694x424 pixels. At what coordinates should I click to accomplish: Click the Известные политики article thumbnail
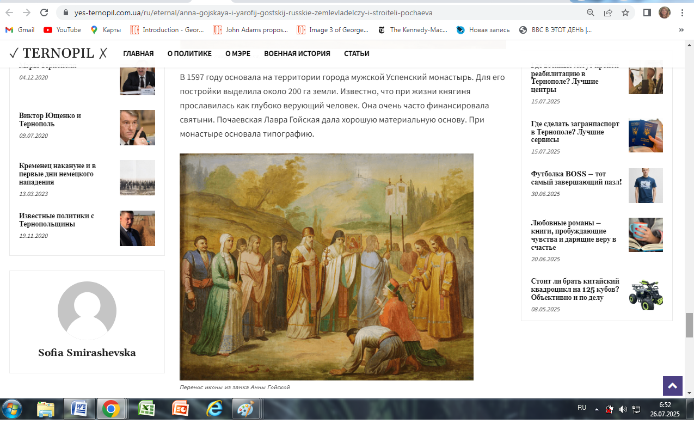pos(137,228)
